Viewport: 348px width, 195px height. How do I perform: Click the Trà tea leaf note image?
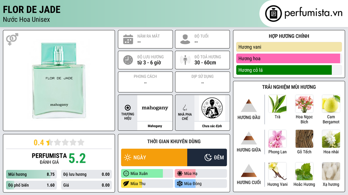277,104
